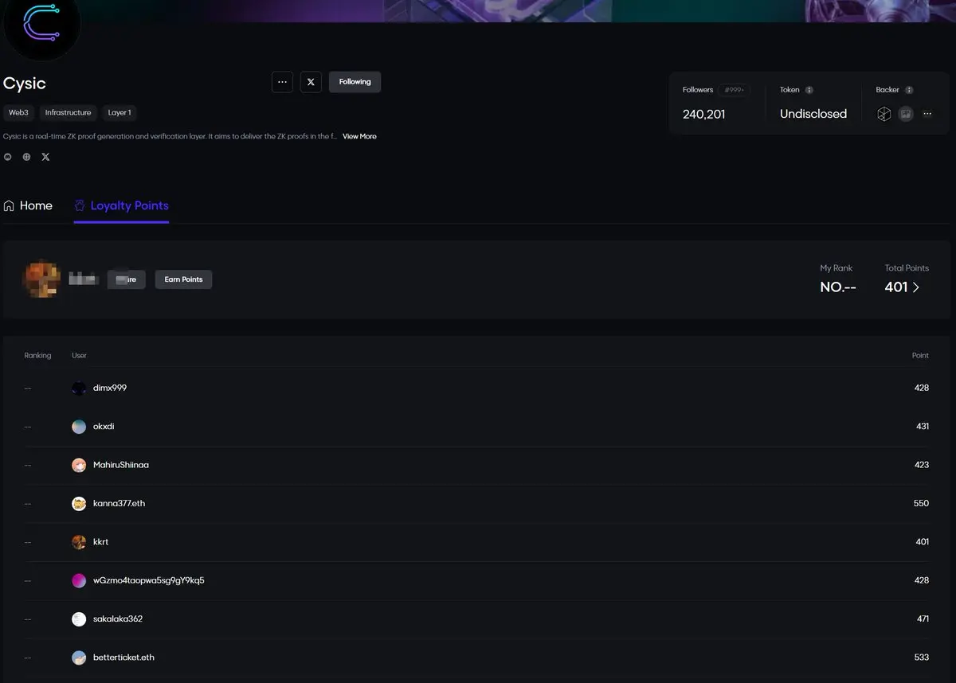Click MahiruShiinaa's avatar
The image size is (956, 683).
click(x=79, y=465)
